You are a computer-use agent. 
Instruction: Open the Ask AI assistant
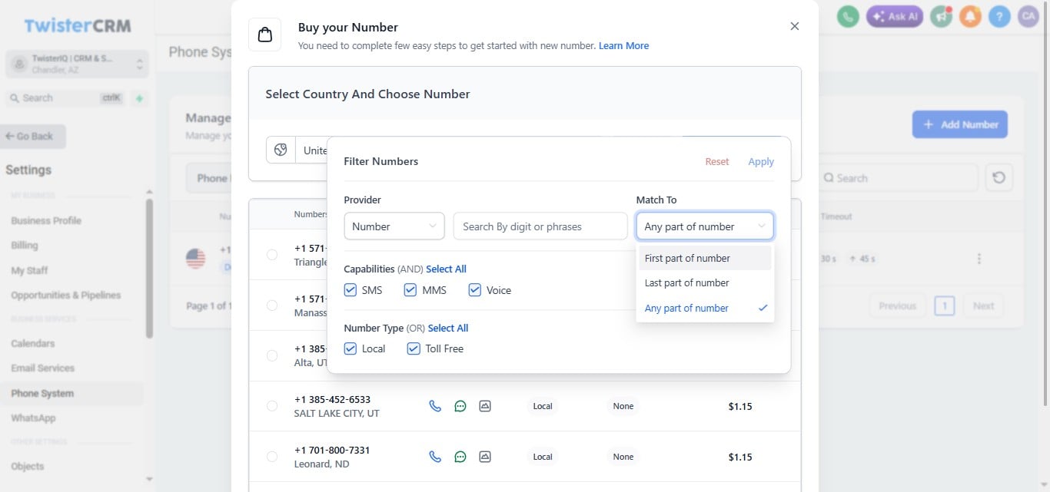(x=895, y=16)
